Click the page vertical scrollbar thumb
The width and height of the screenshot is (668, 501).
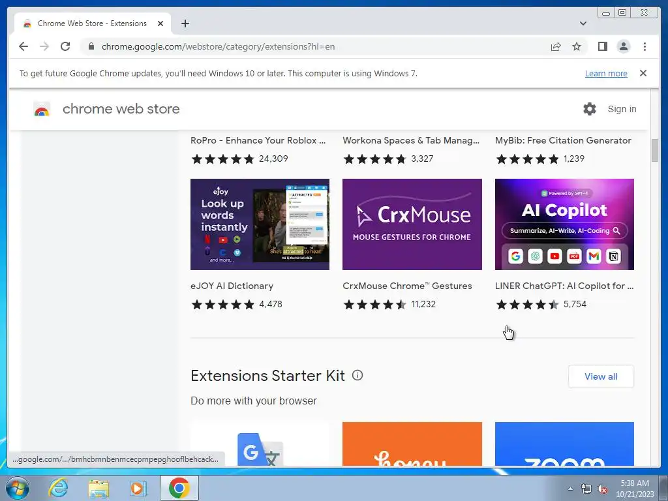[x=654, y=150]
